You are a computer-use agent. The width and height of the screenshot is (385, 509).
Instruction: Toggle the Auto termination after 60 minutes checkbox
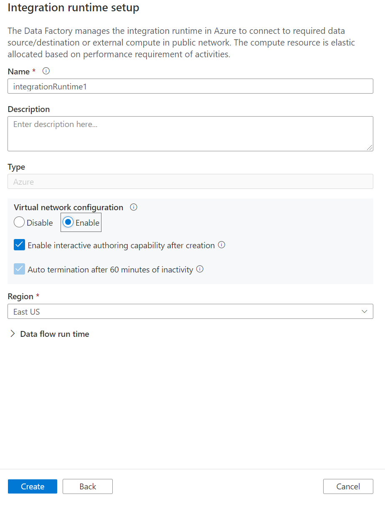pyautogui.click(x=20, y=270)
